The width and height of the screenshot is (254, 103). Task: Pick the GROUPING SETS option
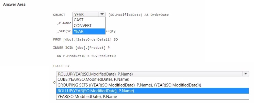153,85
